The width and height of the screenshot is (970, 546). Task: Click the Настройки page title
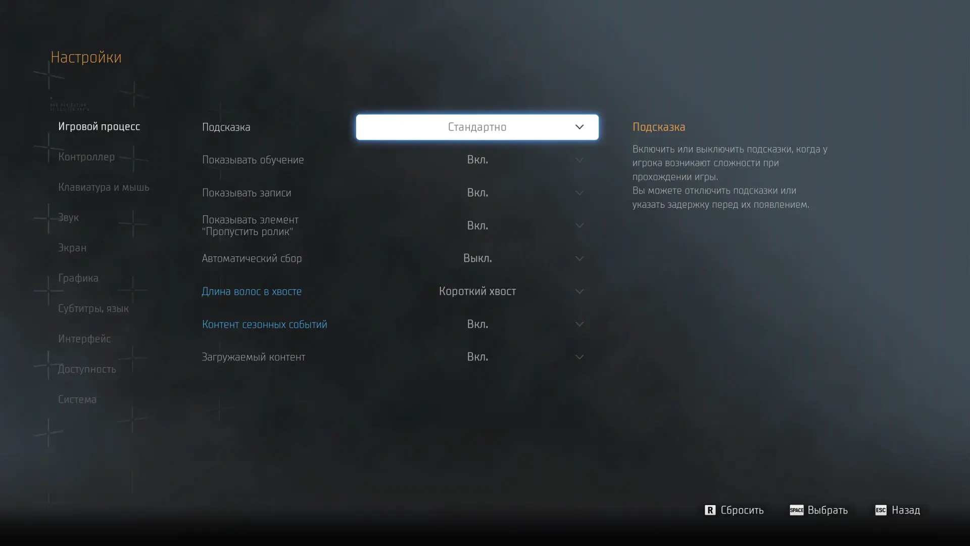tap(86, 57)
